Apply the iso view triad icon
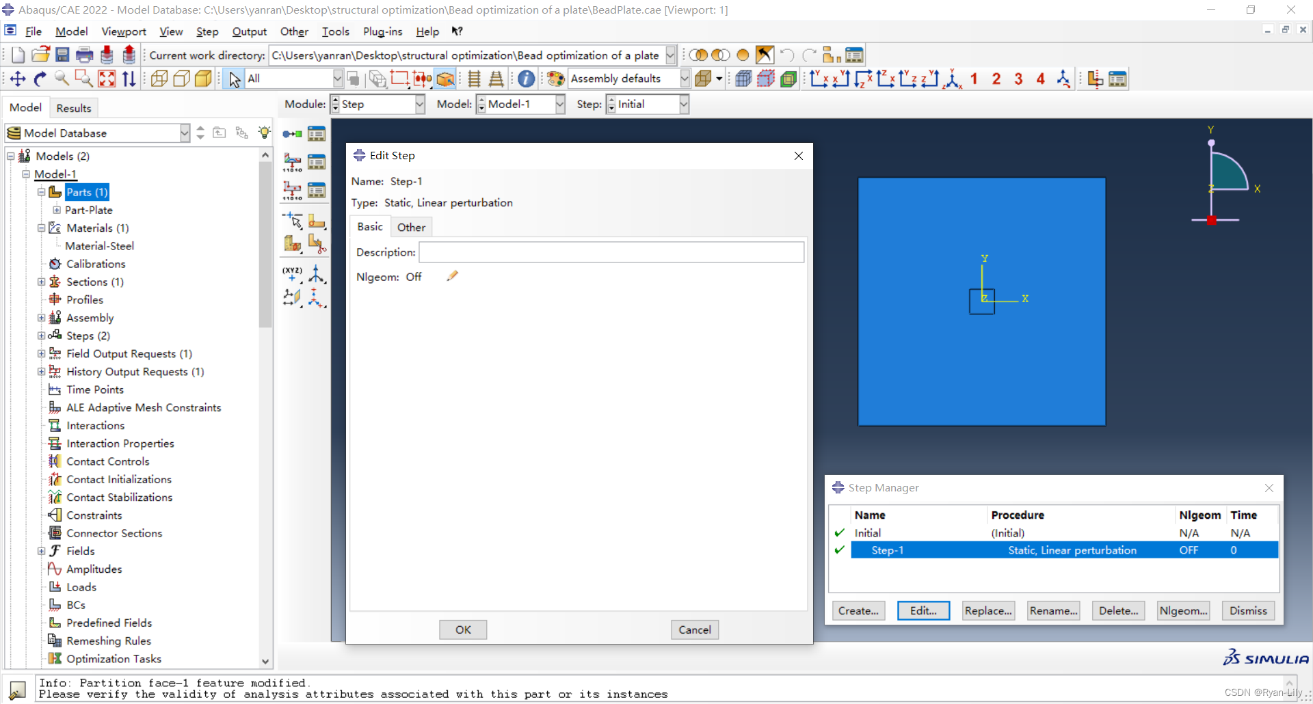The width and height of the screenshot is (1313, 704). (x=953, y=79)
